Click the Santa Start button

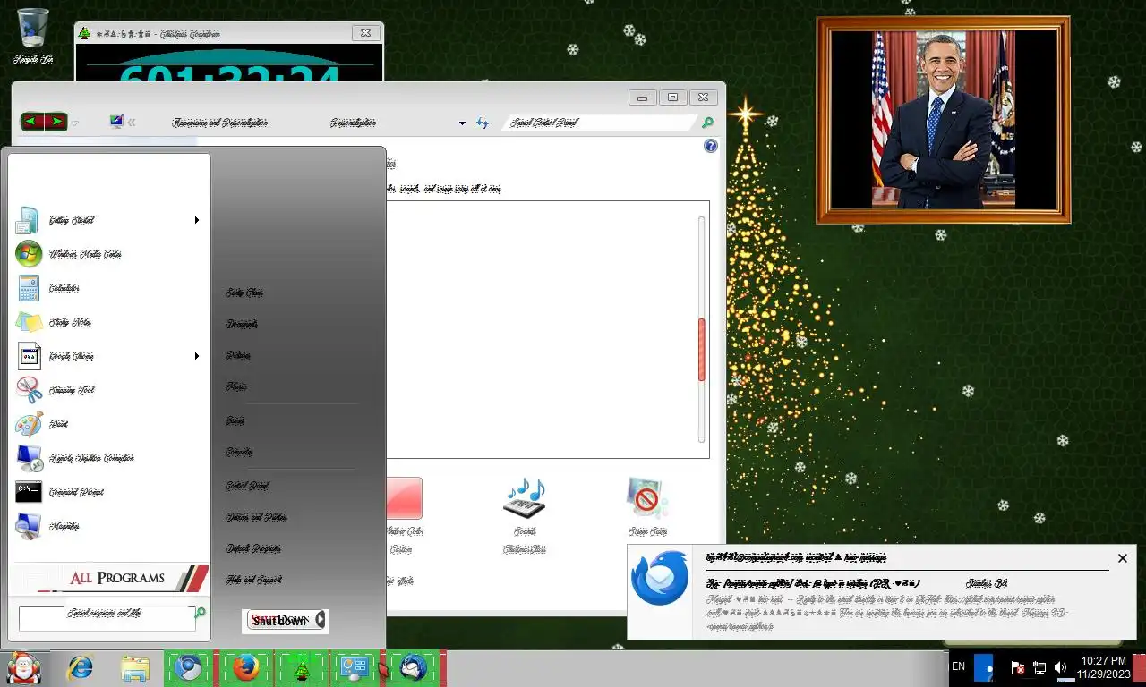click(x=23, y=668)
